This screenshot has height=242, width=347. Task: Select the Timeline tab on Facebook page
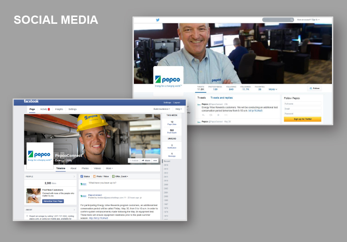61,169
